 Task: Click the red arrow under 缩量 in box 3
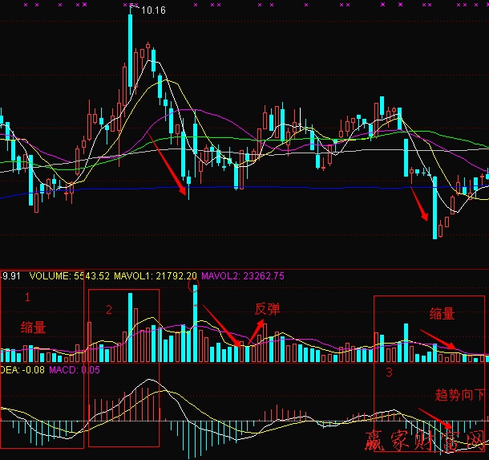click(x=439, y=340)
